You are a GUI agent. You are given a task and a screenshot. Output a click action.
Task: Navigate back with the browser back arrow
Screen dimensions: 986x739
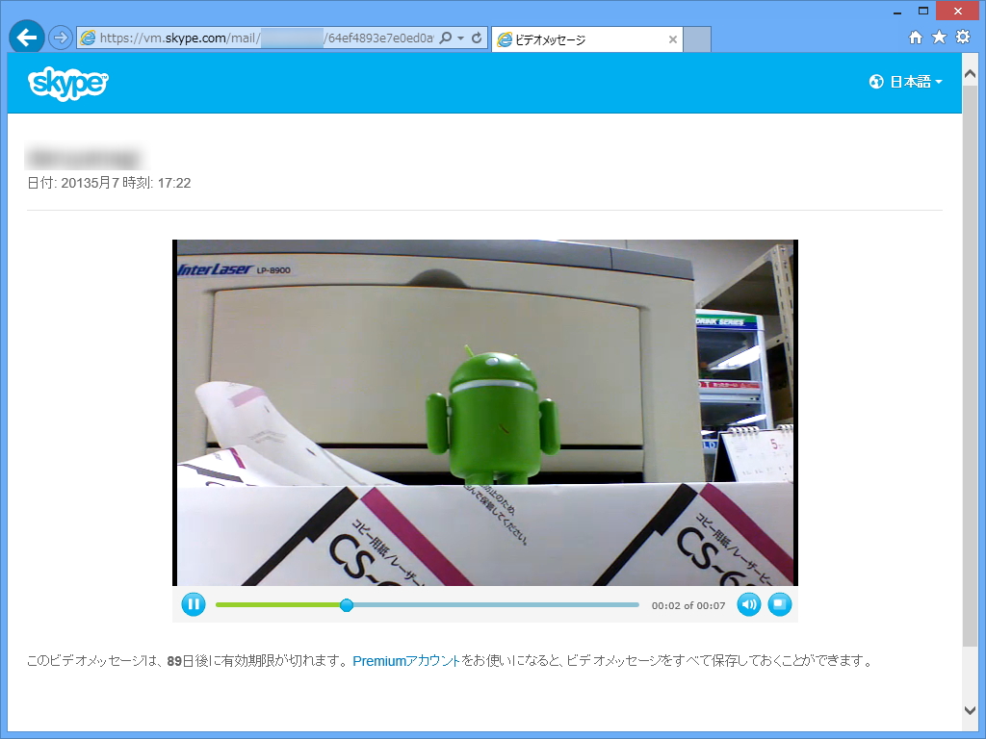click(x=26, y=38)
